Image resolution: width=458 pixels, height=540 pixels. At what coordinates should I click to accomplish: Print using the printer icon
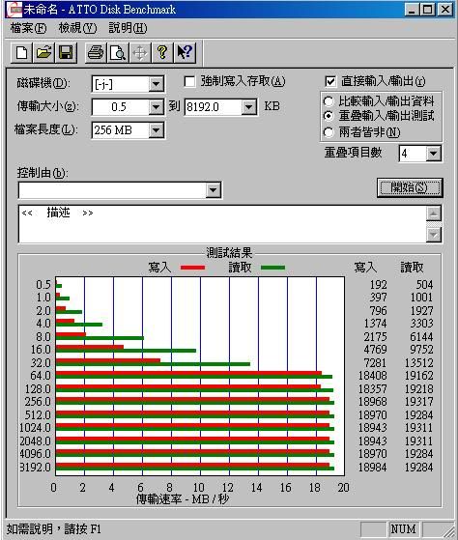pos(96,53)
